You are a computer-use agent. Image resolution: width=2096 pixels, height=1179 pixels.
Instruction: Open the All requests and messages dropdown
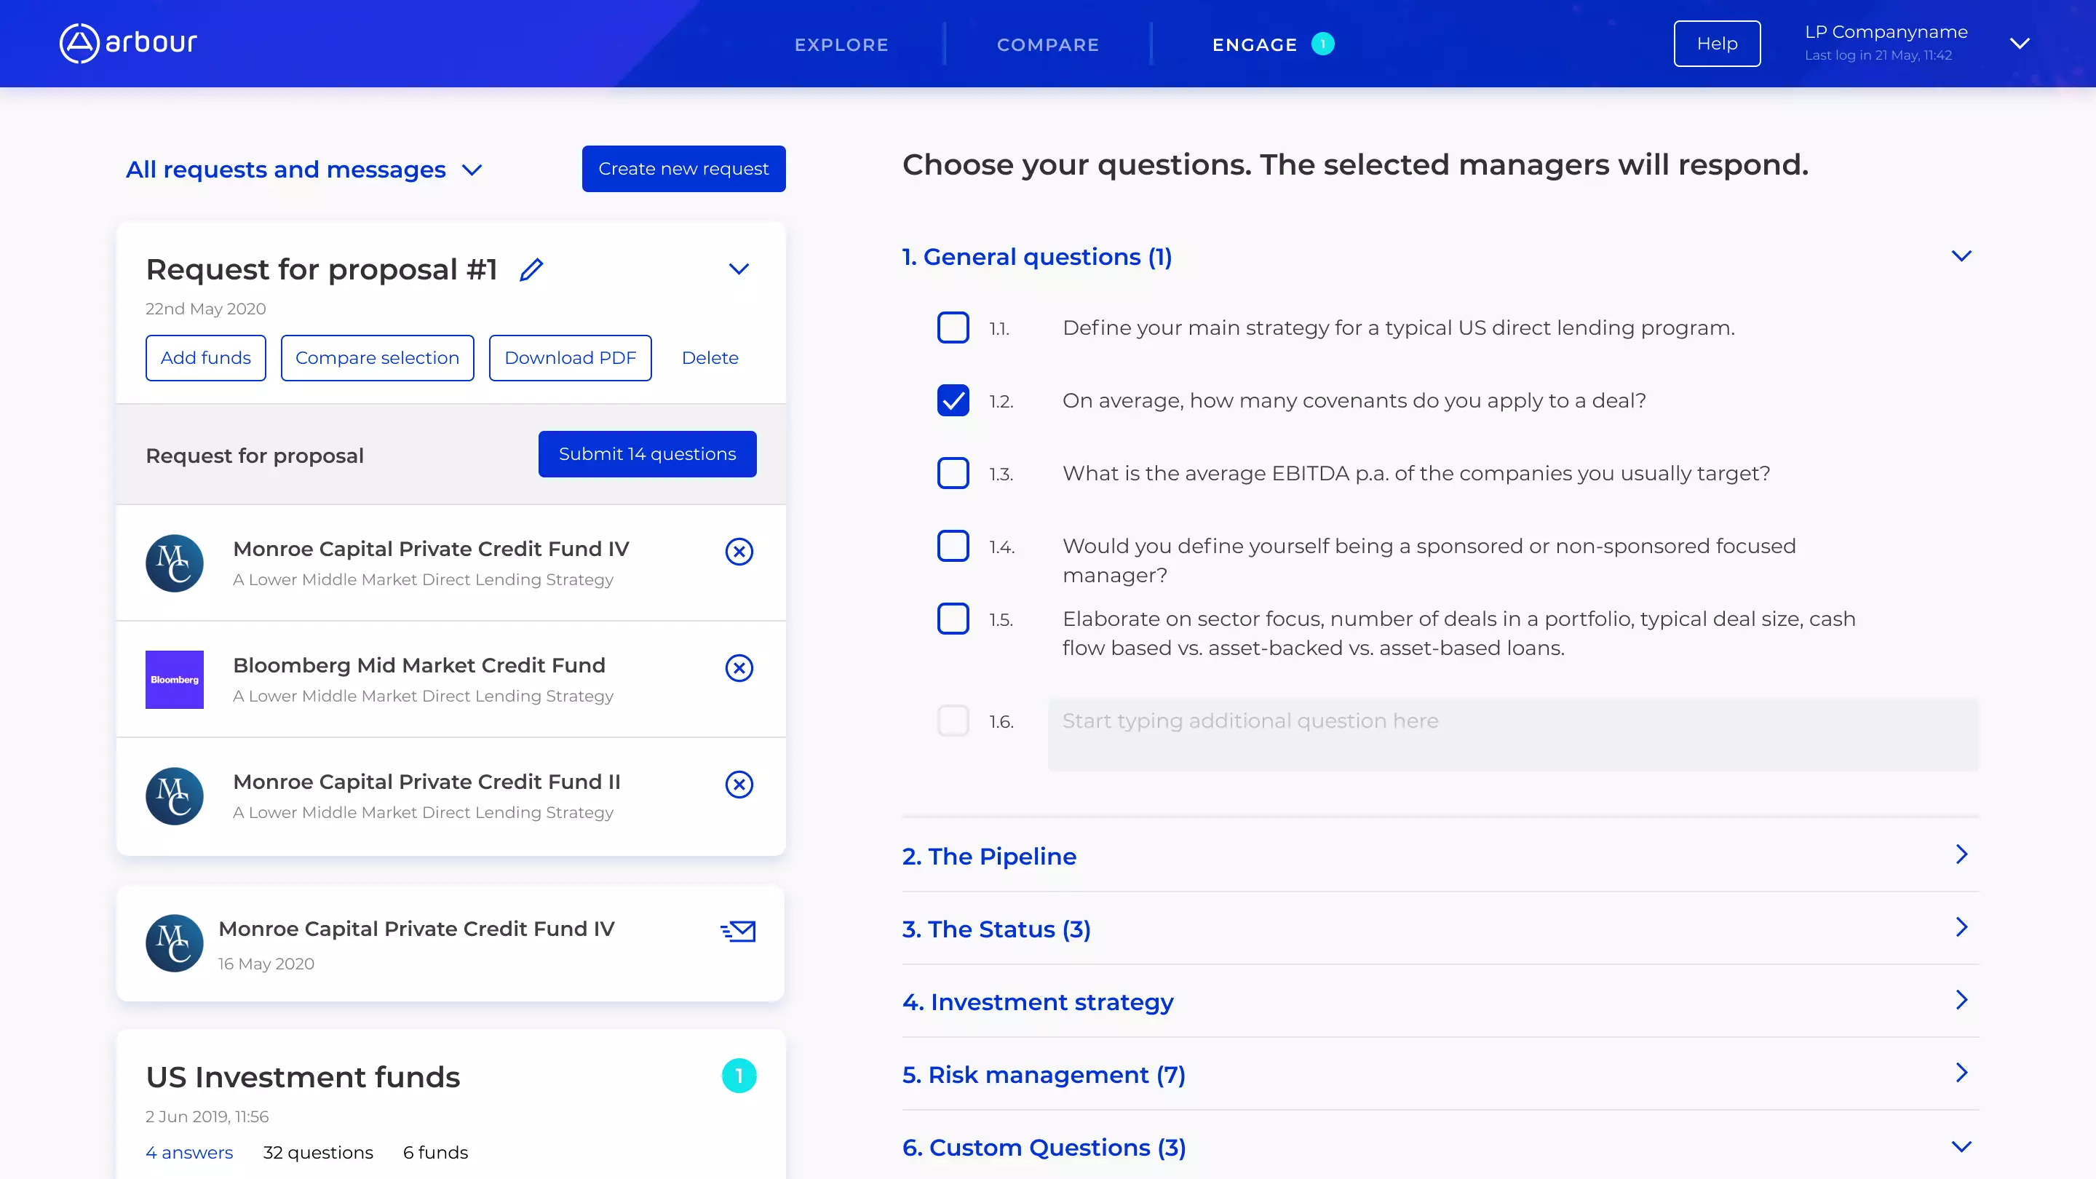(x=473, y=170)
